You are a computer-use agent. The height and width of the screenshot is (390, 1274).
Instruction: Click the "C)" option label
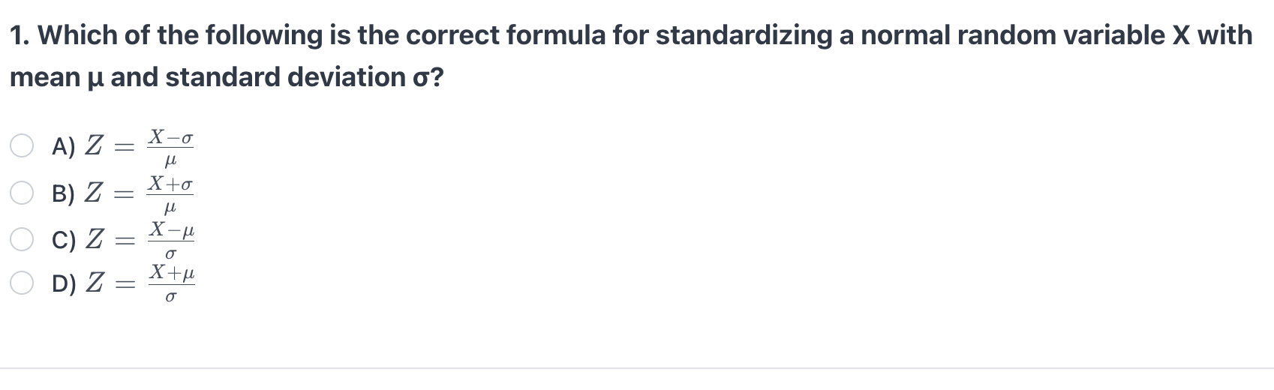click(64, 239)
